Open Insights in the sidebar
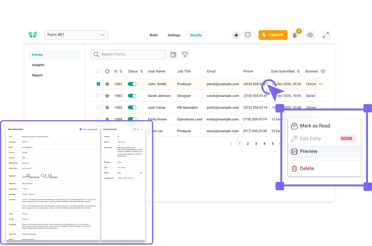 (x=38, y=65)
